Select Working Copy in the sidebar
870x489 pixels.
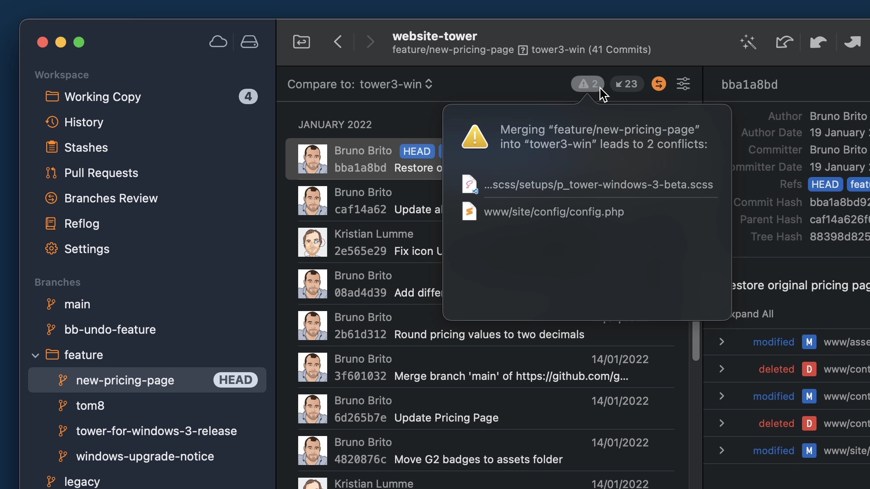click(103, 96)
